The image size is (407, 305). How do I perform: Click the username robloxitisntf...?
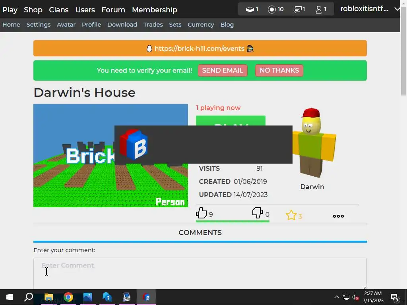pos(364,9)
